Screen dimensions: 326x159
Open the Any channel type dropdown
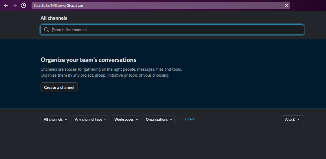pyautogui.click(x=90, y=119)
